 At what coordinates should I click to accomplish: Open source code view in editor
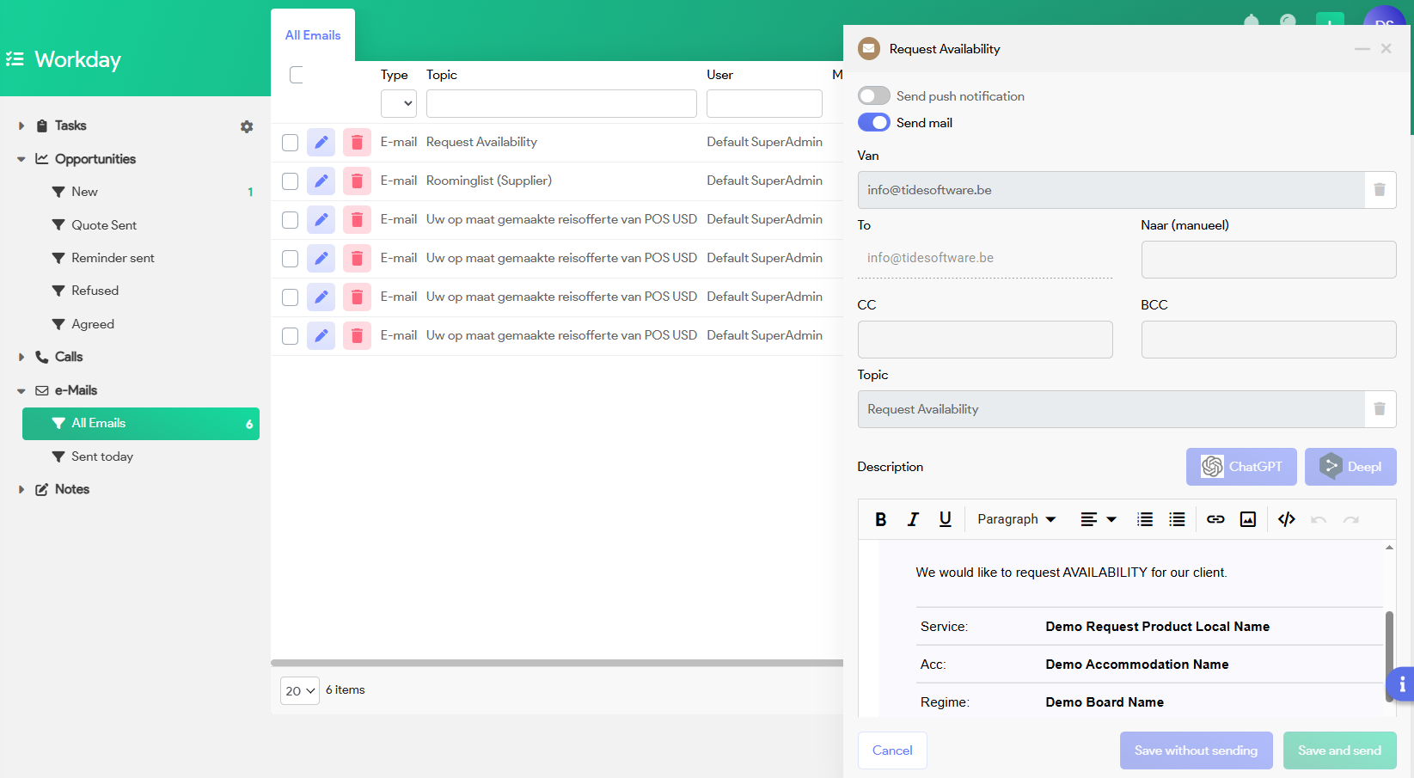[x=1286, y=519]
